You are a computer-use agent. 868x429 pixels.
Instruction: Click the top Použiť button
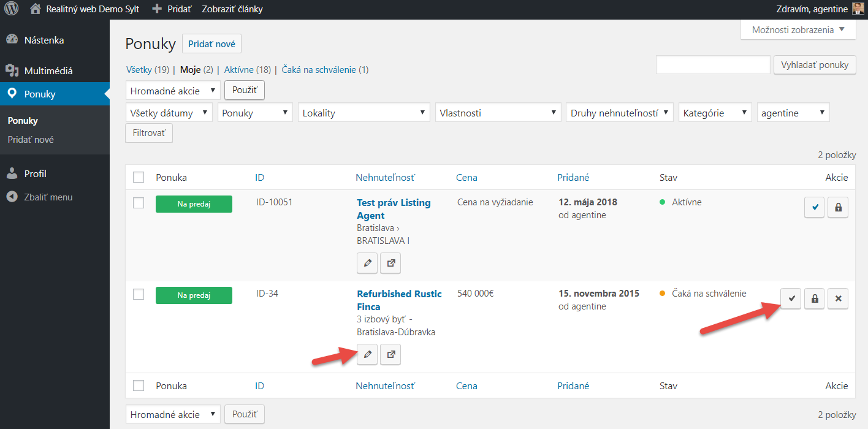pyautogui.click(x=245, y=90)
